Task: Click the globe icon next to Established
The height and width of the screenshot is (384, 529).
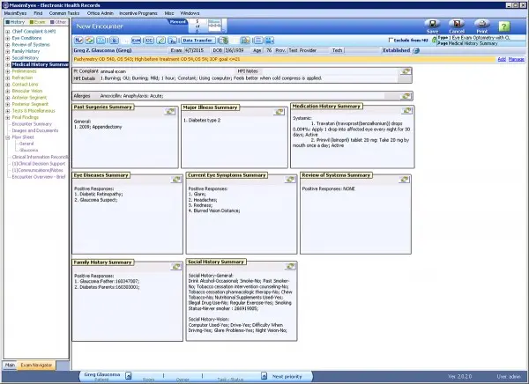Action: point(416,50)
